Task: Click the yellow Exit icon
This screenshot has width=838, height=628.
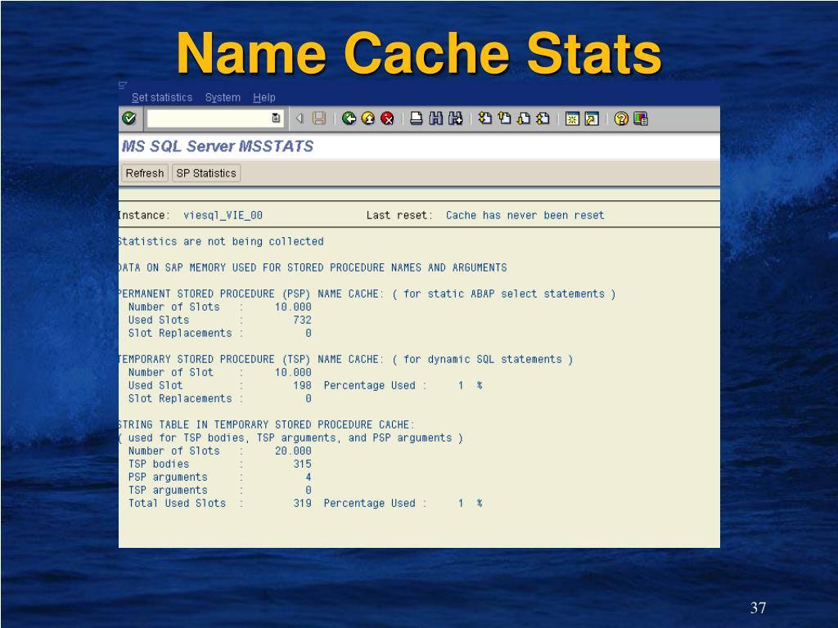Action: [368, 118]
